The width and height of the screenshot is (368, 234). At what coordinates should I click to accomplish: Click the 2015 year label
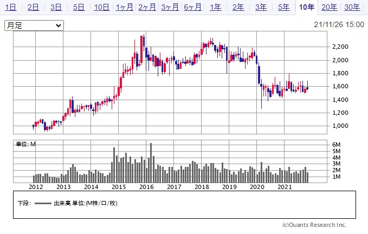(119, 187)
